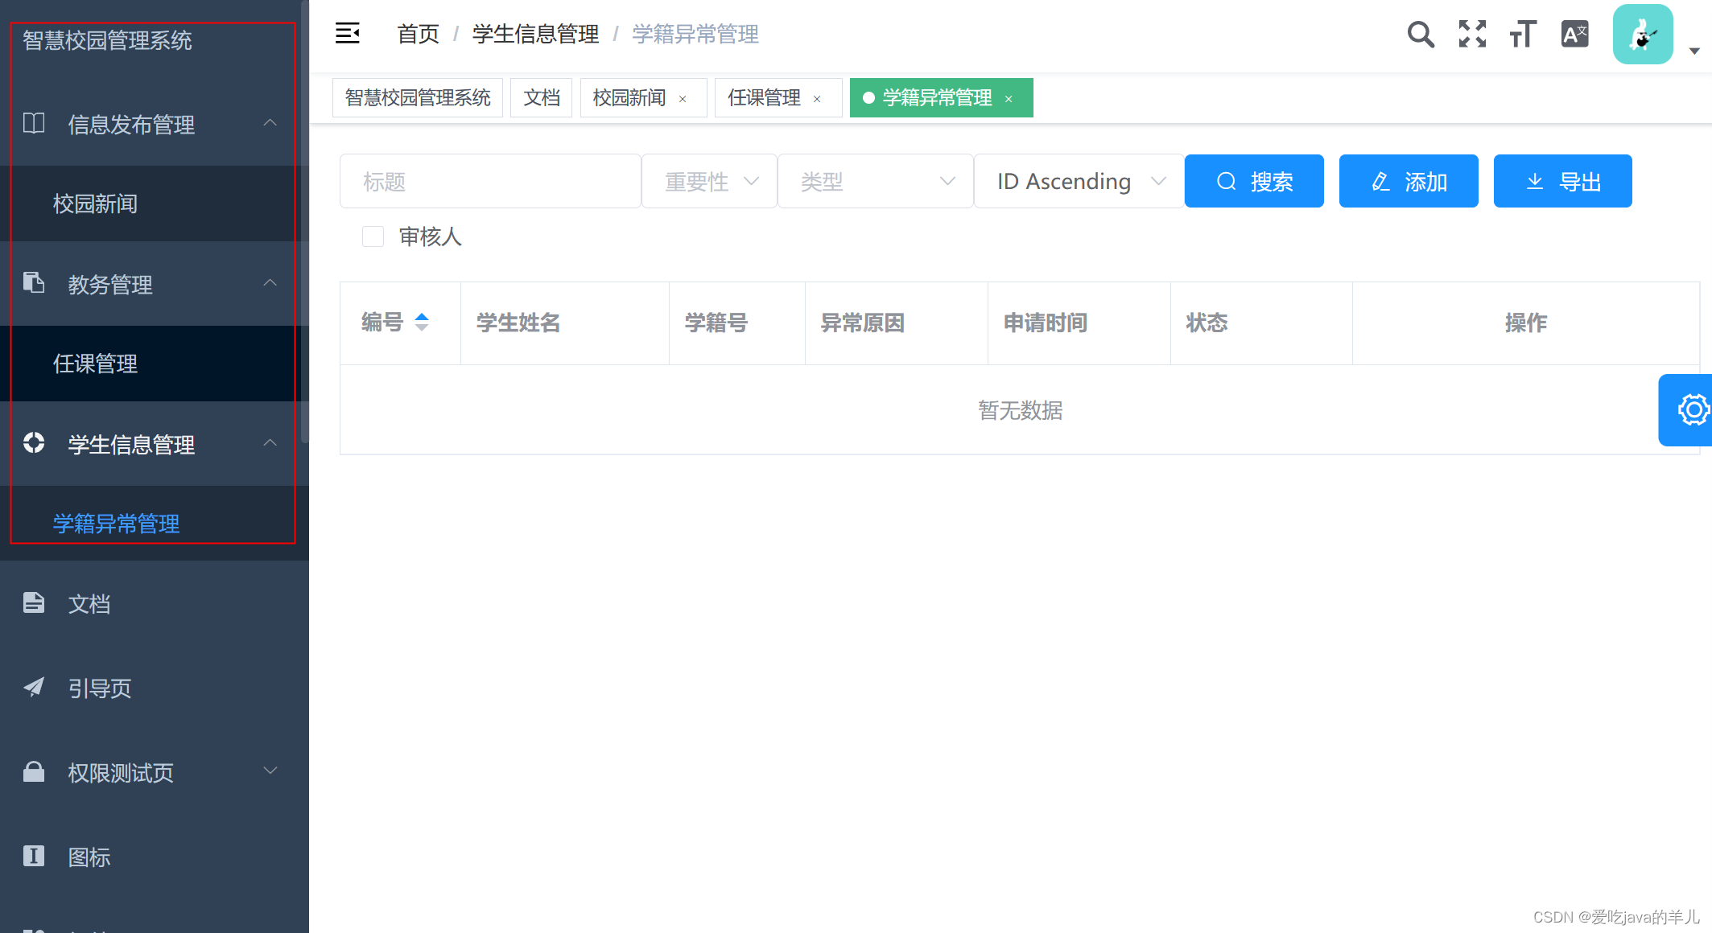
Task: Close the 校园新闻 tab
Action: click(x=683, y=99)
